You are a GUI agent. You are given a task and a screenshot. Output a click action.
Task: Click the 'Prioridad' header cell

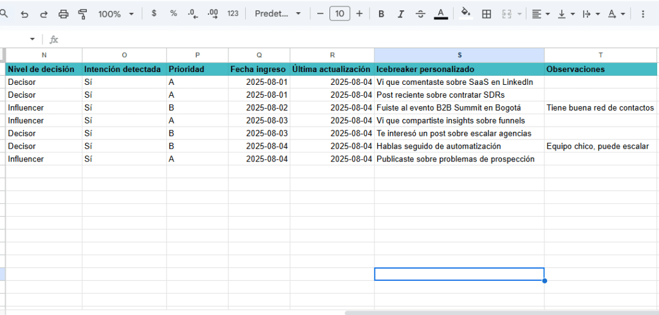point(197,69)
